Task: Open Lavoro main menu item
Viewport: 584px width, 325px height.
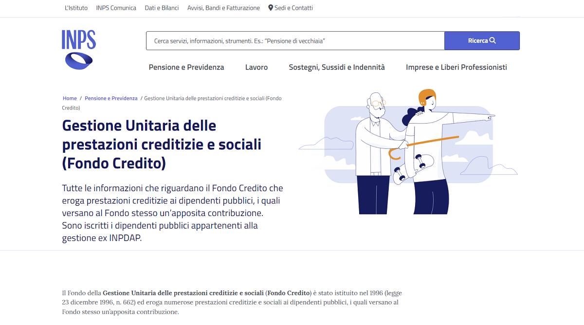Action: point(256,67)
